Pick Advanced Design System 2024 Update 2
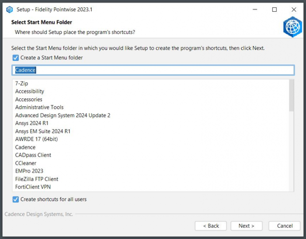The width and height of the screenshot is (306, 239). point(63,115)
